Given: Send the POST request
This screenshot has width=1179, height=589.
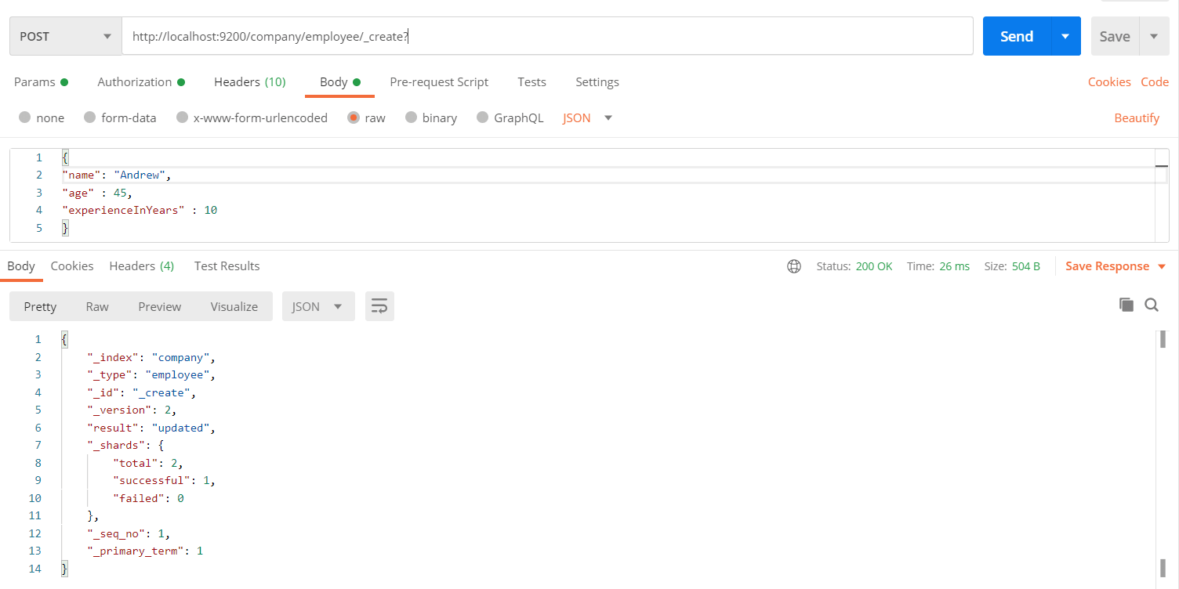Looking at the screenshot, I should [x=1017, y=36].
